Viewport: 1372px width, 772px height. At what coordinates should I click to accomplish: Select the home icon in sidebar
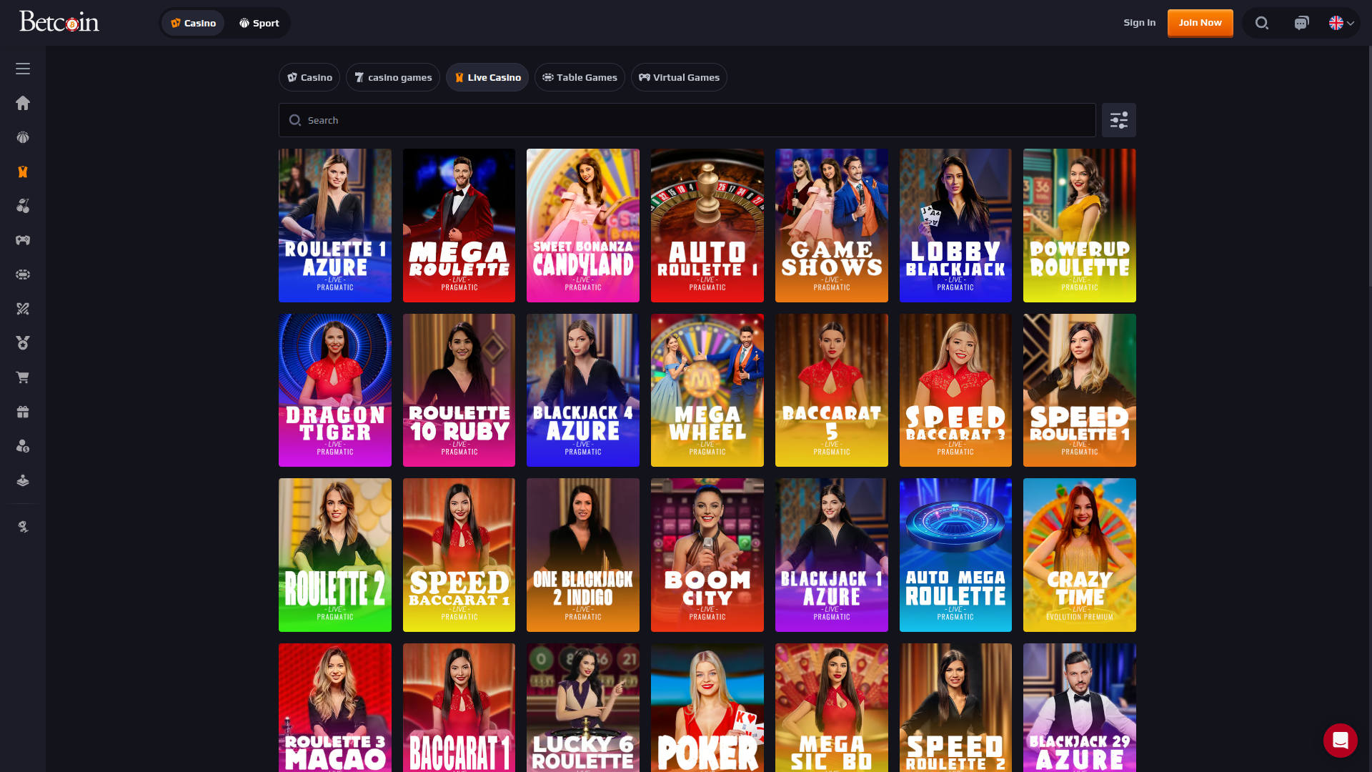22,103
